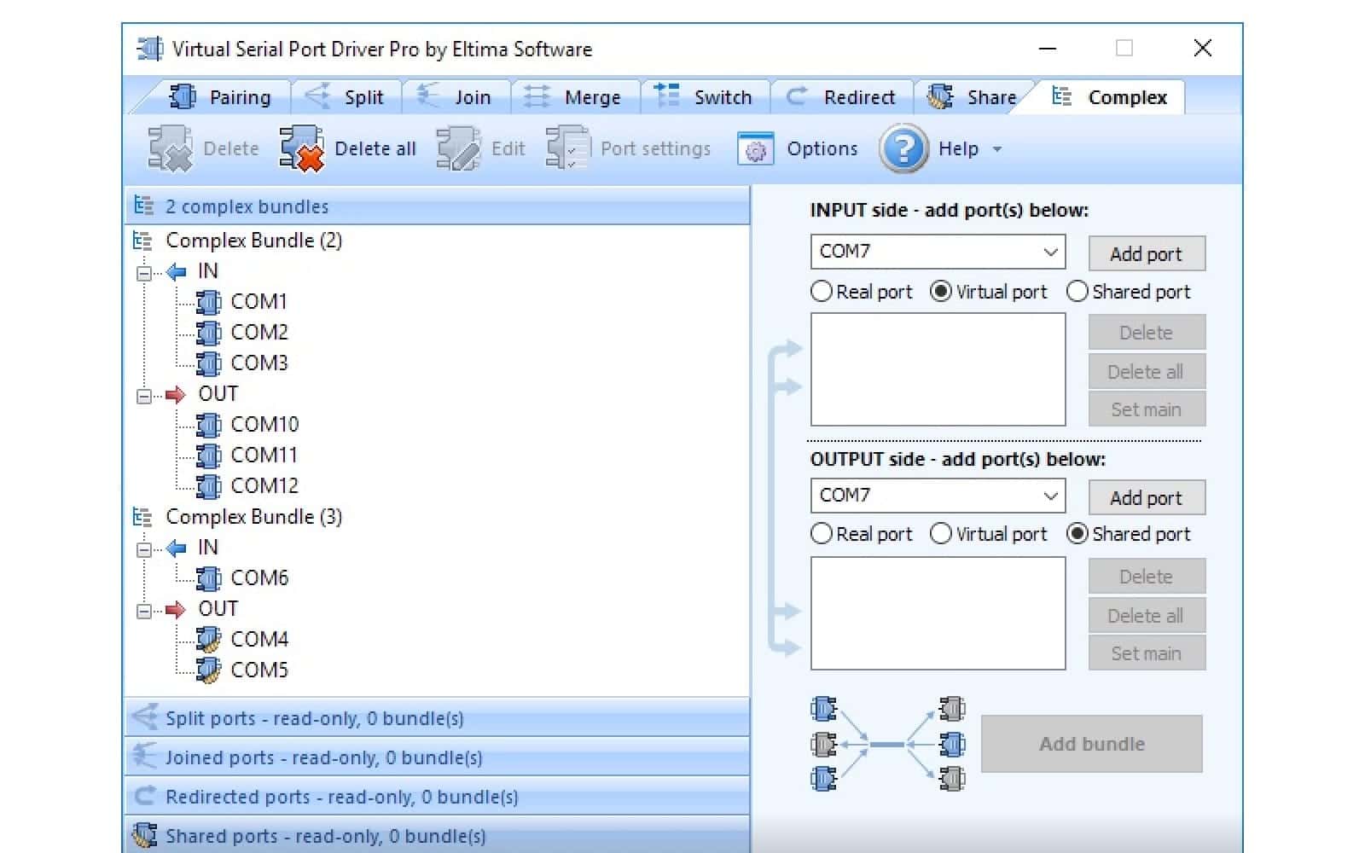
Task: Click the Merge tab grid icon
Action: (537, 96)
